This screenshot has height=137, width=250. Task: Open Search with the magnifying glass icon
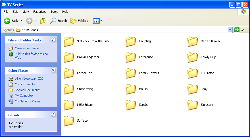click(53, 21)
